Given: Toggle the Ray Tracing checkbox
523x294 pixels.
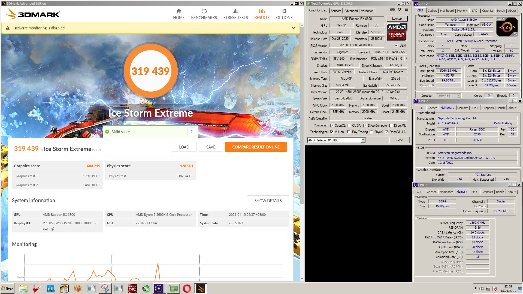Looking at the screenshot, I should [349, 132].
